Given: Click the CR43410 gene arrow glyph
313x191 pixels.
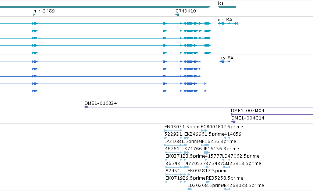Looking at the screenshot, I should [177, 15].
